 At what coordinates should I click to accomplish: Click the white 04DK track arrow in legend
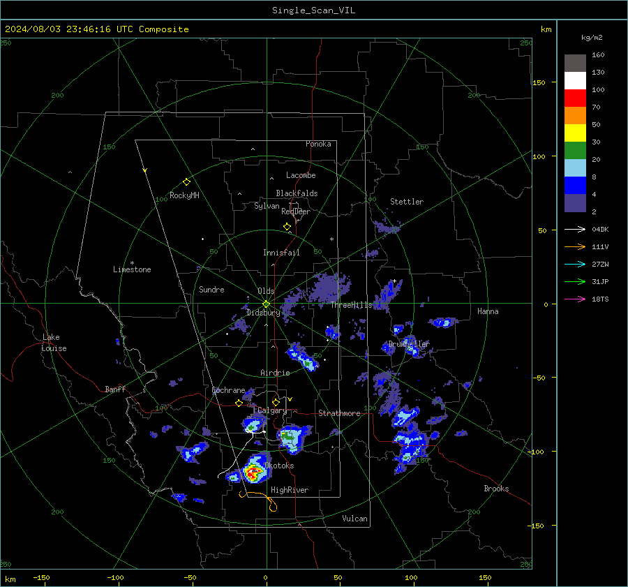(575, 230)
